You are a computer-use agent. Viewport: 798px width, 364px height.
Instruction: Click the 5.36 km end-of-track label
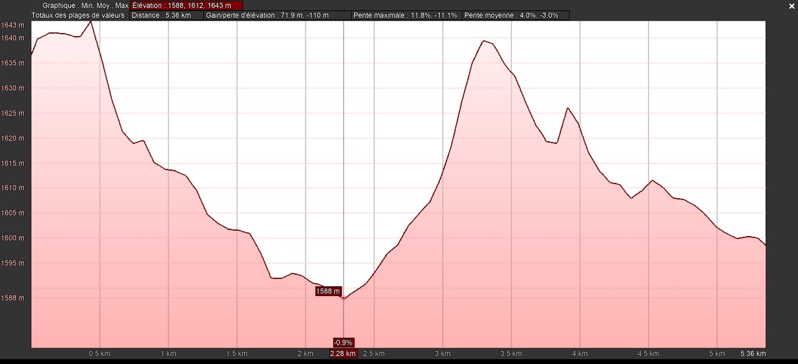[x=753, y=354]
